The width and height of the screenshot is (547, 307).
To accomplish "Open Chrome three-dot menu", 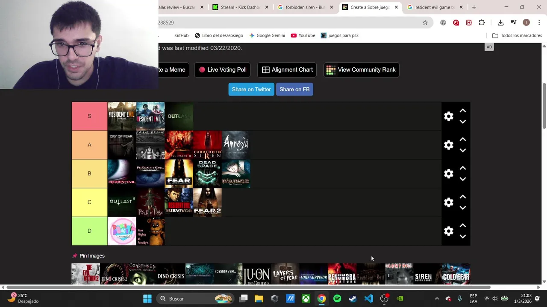I will click(539, 23).
